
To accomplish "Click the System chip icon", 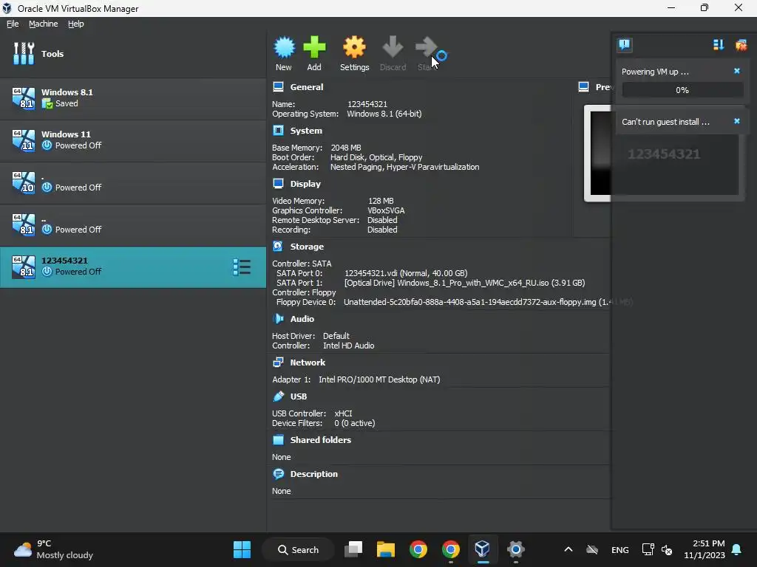I will pos(278,130).
